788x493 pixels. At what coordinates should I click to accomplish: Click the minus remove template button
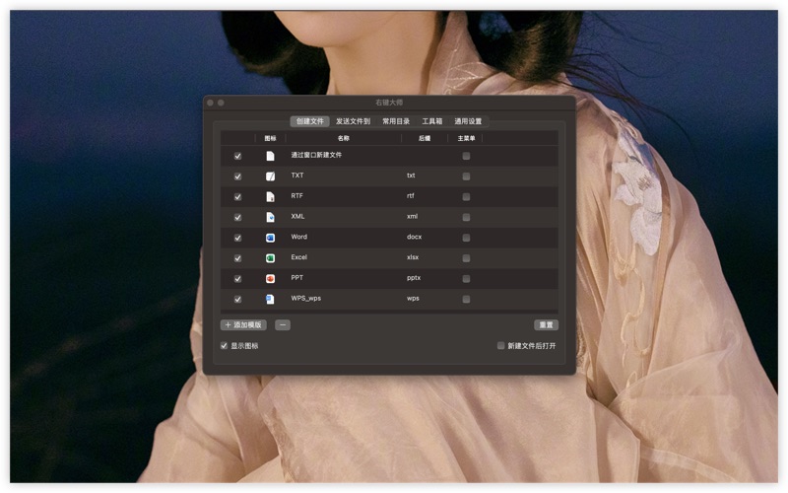tap(283, 325)
